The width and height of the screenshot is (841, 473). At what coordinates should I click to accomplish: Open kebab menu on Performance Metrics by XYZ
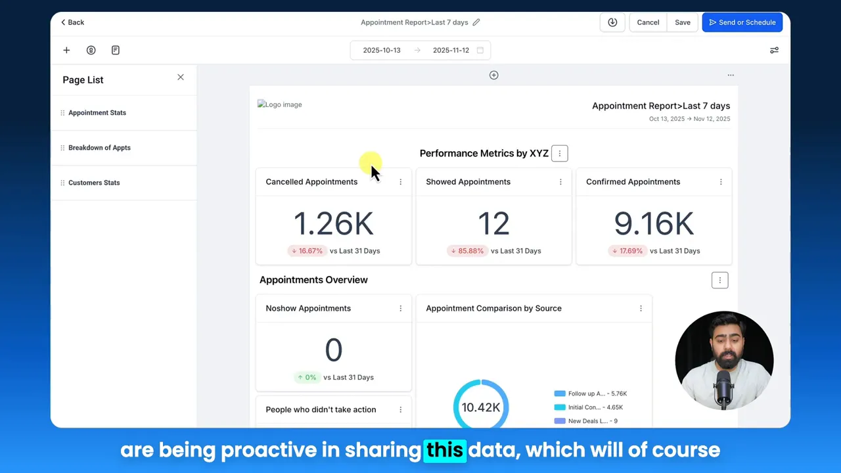pyautogui.click(x=559, y=153)
